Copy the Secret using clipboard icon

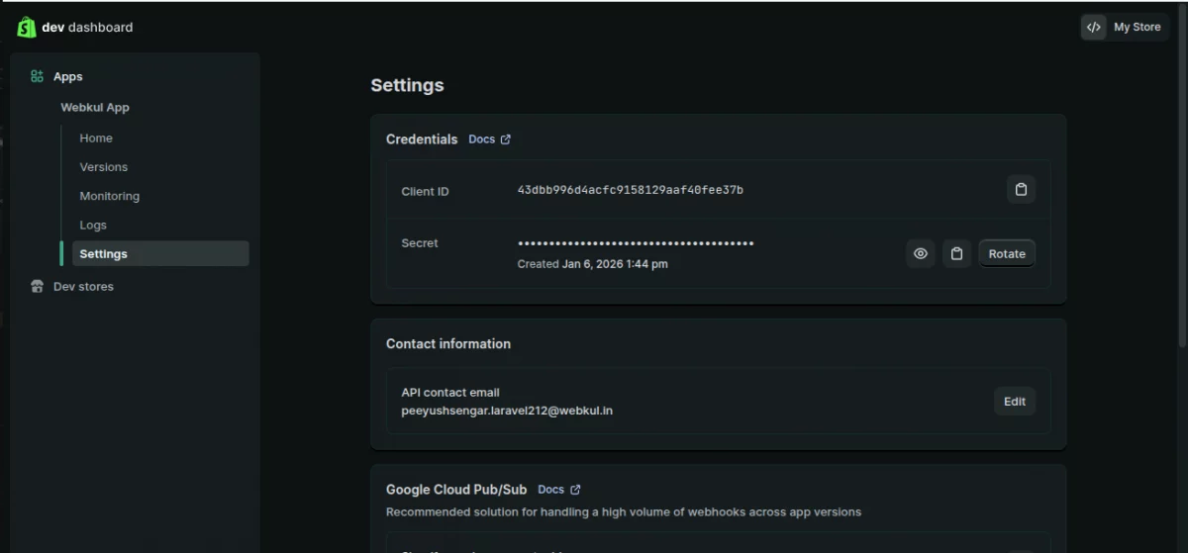coord(956,254)
